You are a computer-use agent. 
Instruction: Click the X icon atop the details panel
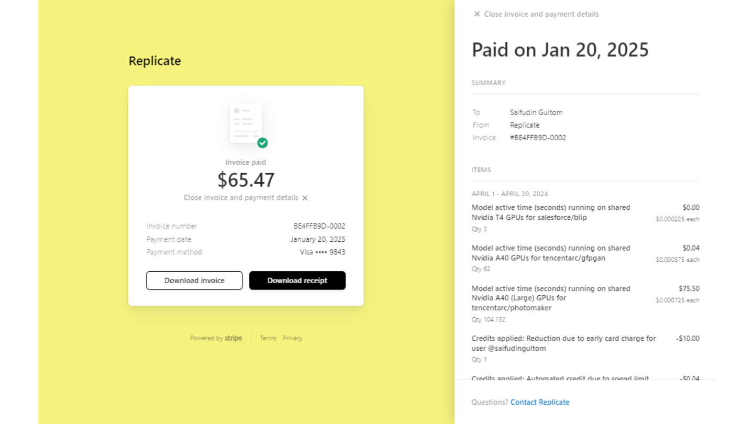click(x=477, y=14)
